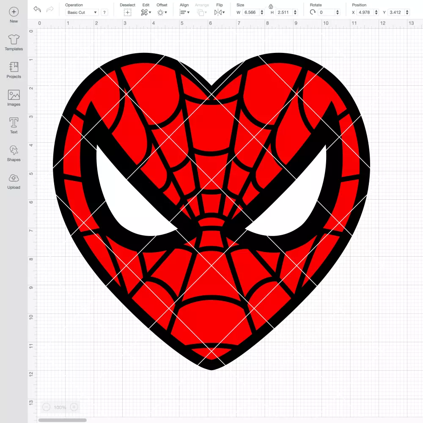Open the Projects panel
The image size is (423, 423).
[x=14, y=70]
